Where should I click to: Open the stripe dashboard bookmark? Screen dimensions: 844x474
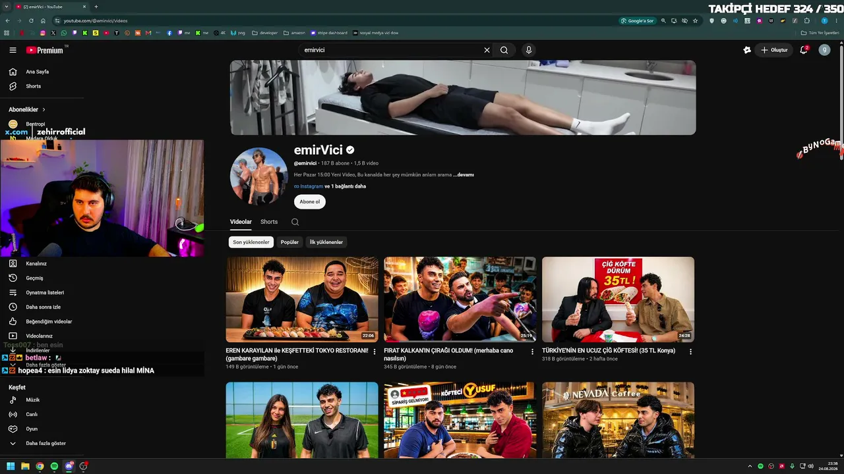(328, 33)
